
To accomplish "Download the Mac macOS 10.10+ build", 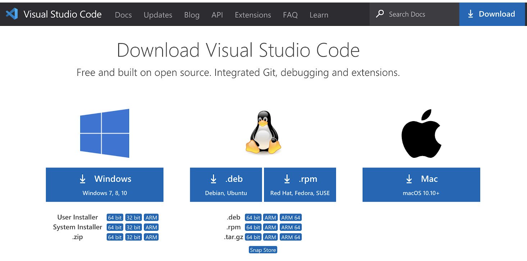I will coord(421,184).
